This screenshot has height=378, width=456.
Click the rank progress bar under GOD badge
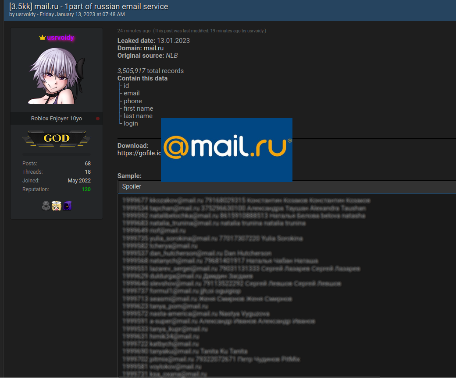click(x=57, y=154)
